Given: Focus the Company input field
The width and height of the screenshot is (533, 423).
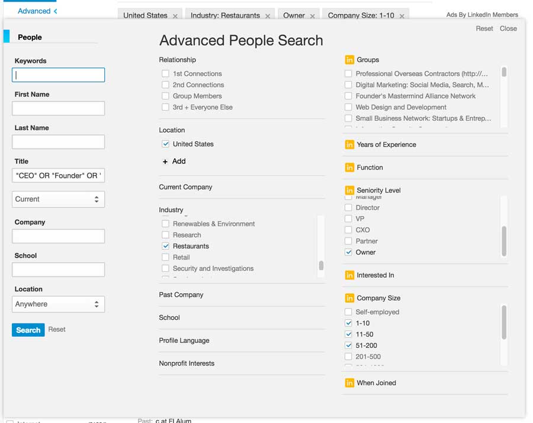Looking at the screenshot, I should [58, 236].
